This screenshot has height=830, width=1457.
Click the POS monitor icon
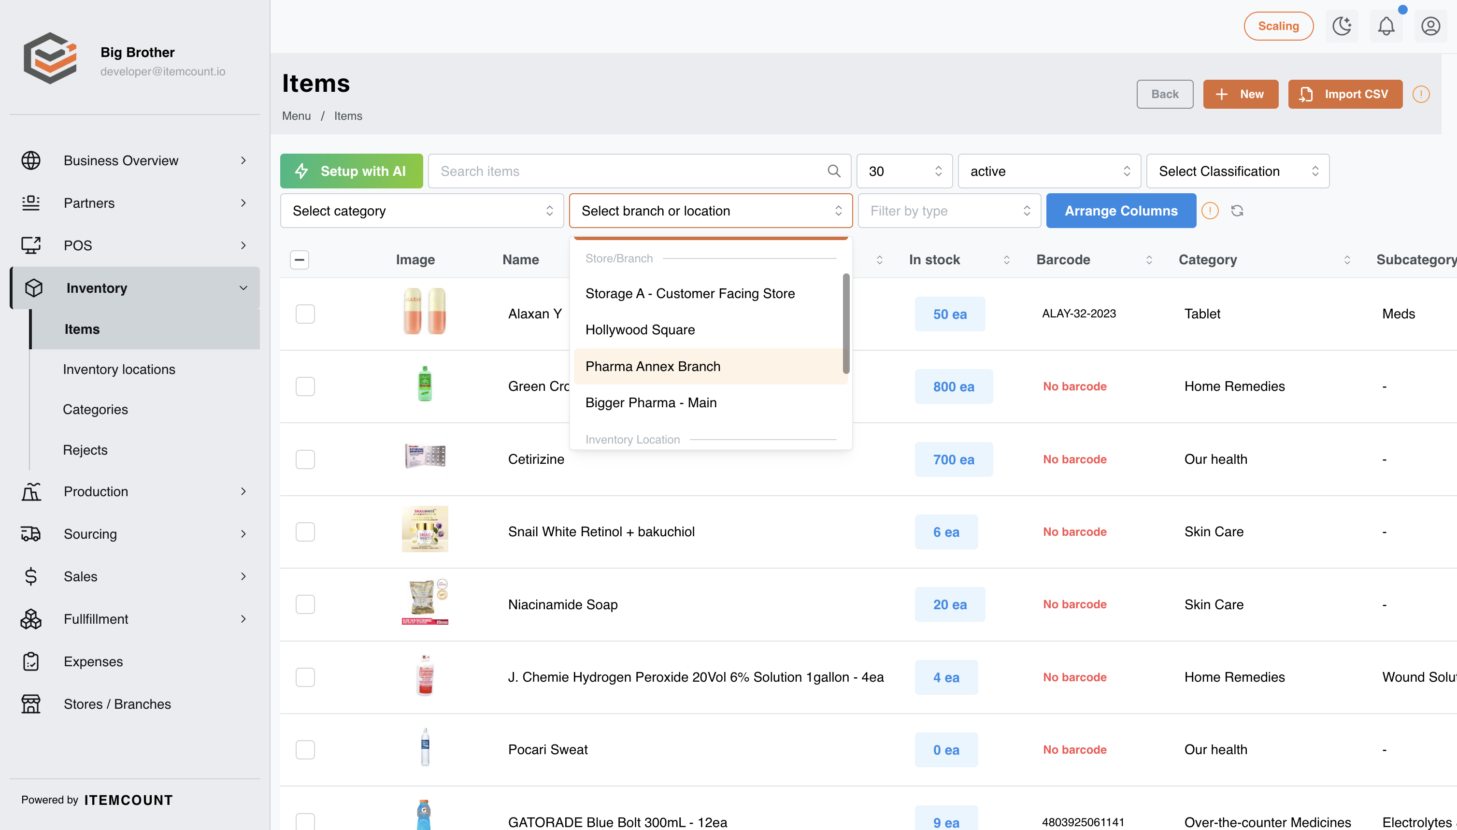click(x=31, y=246)
